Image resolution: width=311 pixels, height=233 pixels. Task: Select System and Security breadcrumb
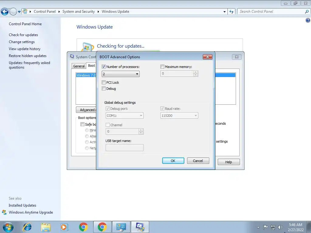click(79, 12)
